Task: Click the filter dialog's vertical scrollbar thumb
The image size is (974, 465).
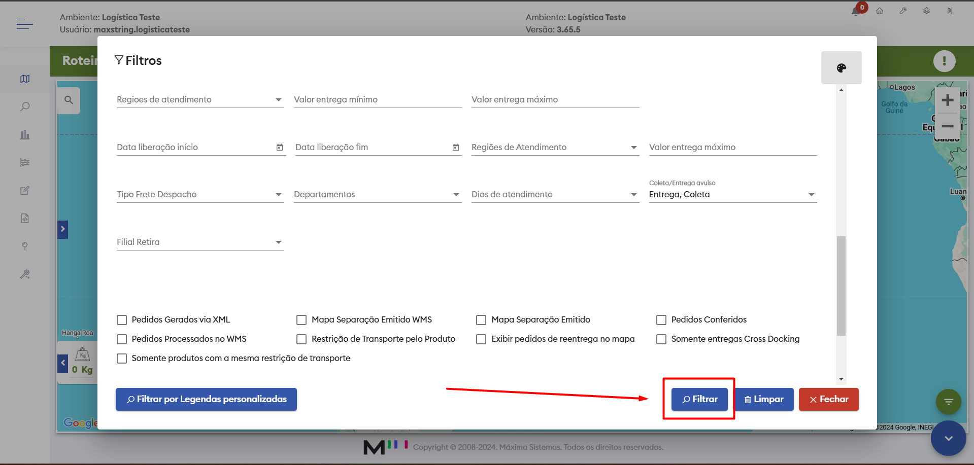Action: (841, 285)
